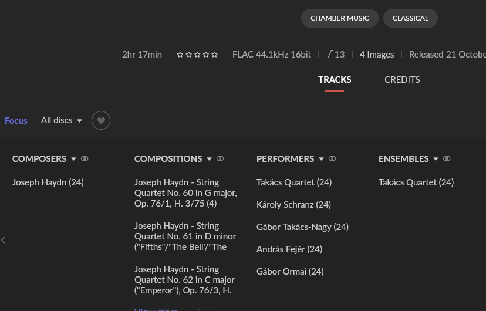The width and height of the screenshot is (486, 311).
Task: Expand the Compositions dropdown arrow
Action: coord(209,159)
